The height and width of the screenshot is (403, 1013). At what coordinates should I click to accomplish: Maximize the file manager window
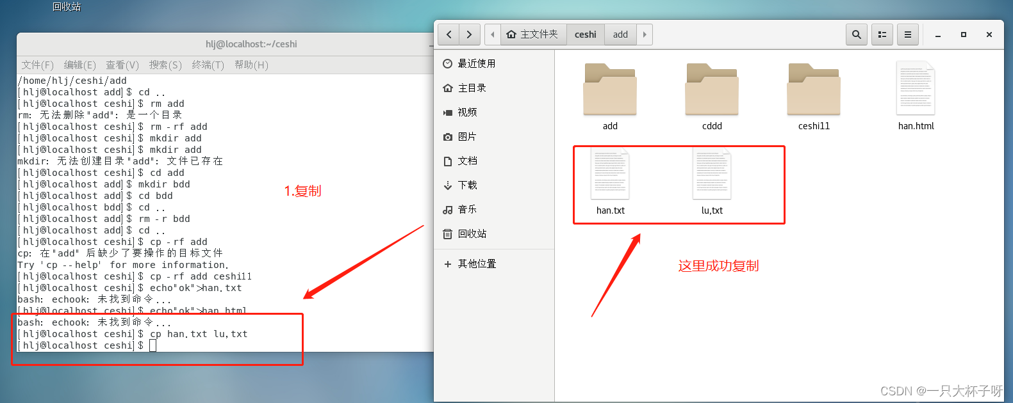[963, 35]
